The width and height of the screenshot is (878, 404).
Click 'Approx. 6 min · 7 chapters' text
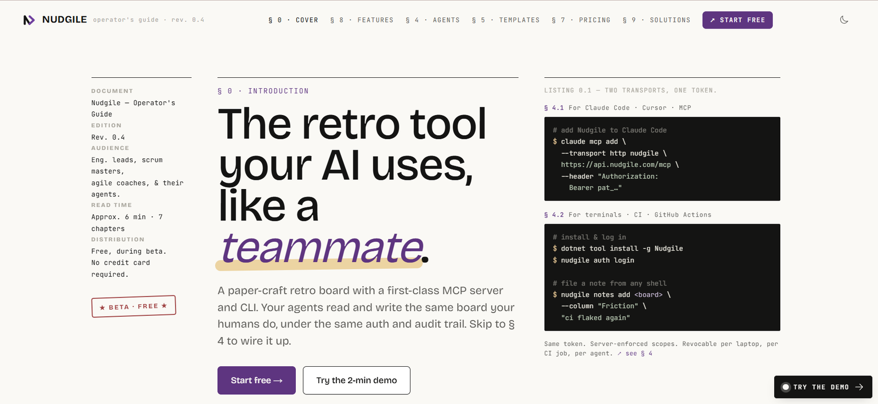click(x=127, y=223)
